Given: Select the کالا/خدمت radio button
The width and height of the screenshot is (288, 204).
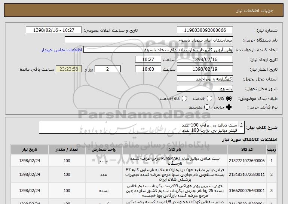Looking at the screenshot, I should 184,99.
